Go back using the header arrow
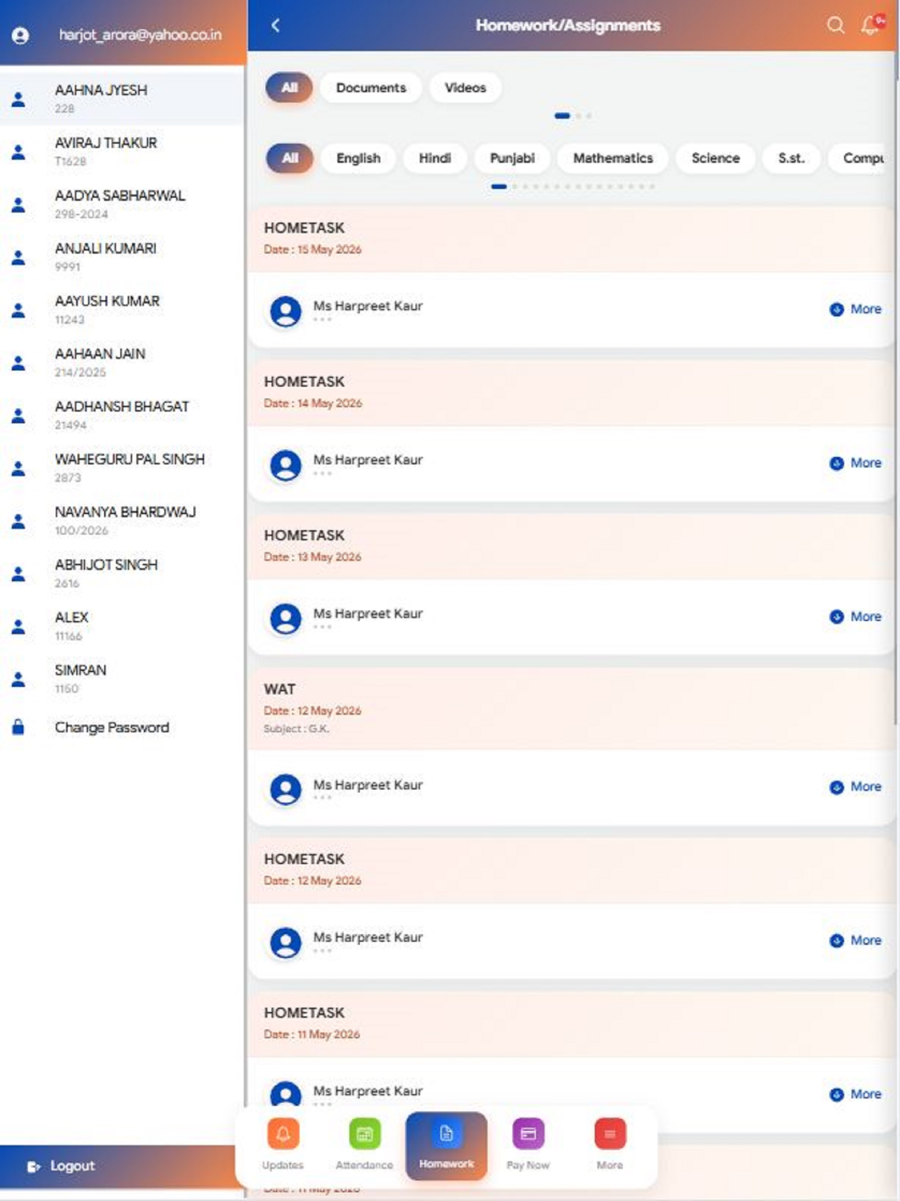This screenshot has height=1201, width=900. pyautogui.click(x=276, y=25)
